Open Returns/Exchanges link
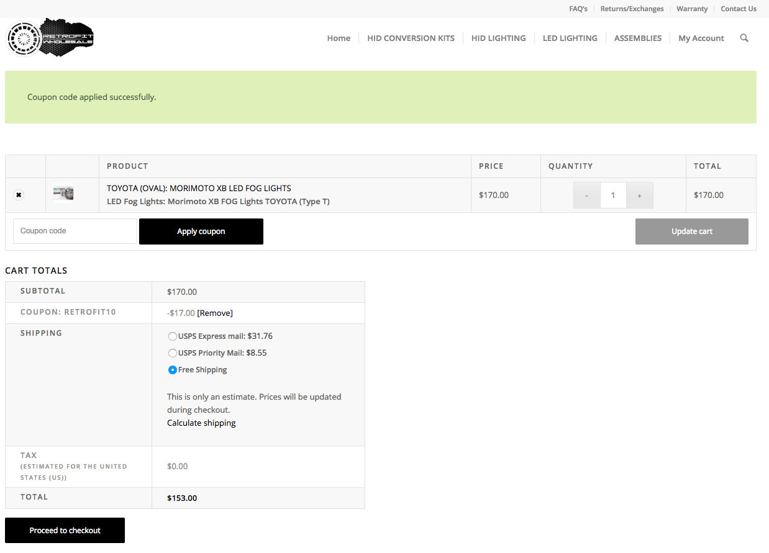The height and width of the screenshot is (553, 769). click(632, 9)
